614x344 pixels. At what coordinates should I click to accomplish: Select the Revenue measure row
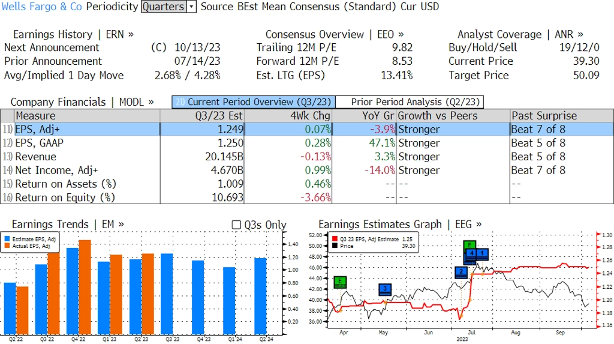(x=307, y=157)
